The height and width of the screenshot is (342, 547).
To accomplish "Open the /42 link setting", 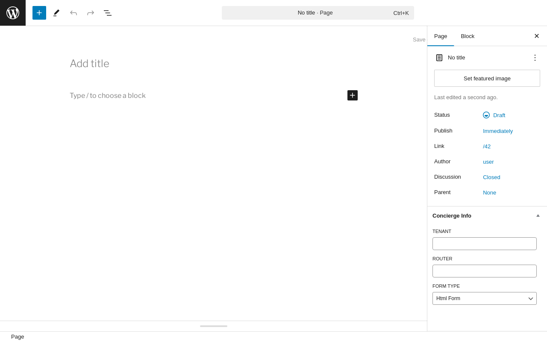I will (x=487, y=146).
